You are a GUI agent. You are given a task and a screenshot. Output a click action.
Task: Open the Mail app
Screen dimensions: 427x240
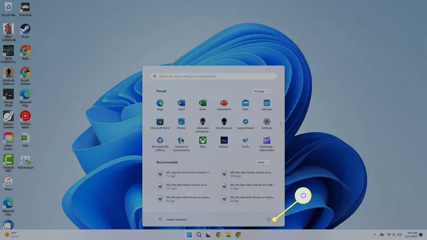pyautogui.click(x=245, y=105)
